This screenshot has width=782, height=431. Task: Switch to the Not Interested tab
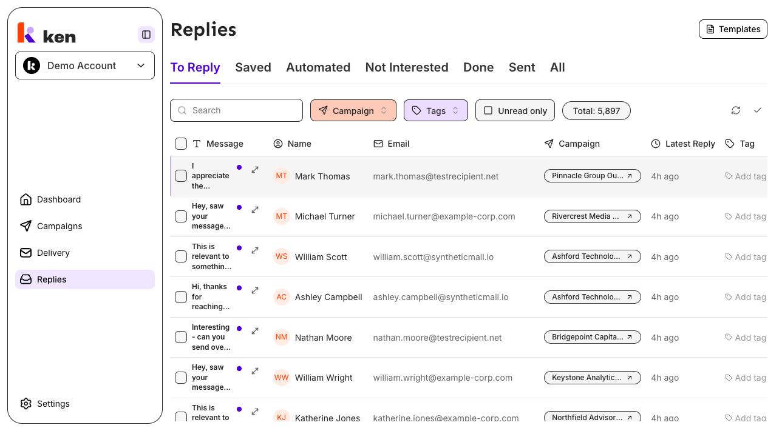click(x=407, y=67)
